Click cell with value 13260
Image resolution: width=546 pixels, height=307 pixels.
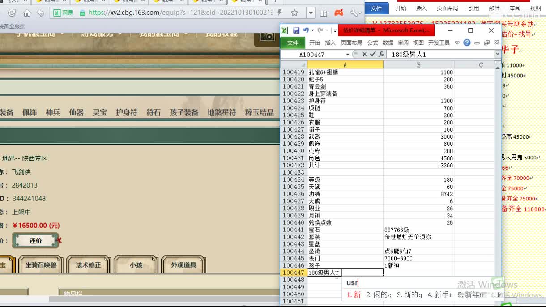[418, 165]
